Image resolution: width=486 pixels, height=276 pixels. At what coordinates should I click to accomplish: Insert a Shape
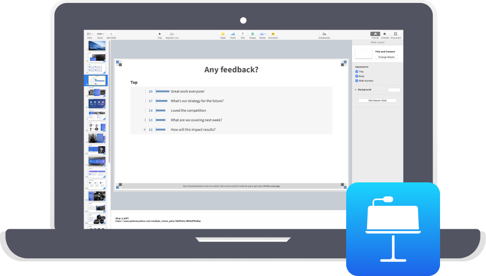click(x=253, y=34)
